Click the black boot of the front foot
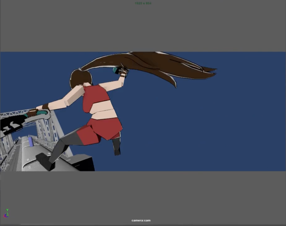286x226 pixels. coord(45,162)
